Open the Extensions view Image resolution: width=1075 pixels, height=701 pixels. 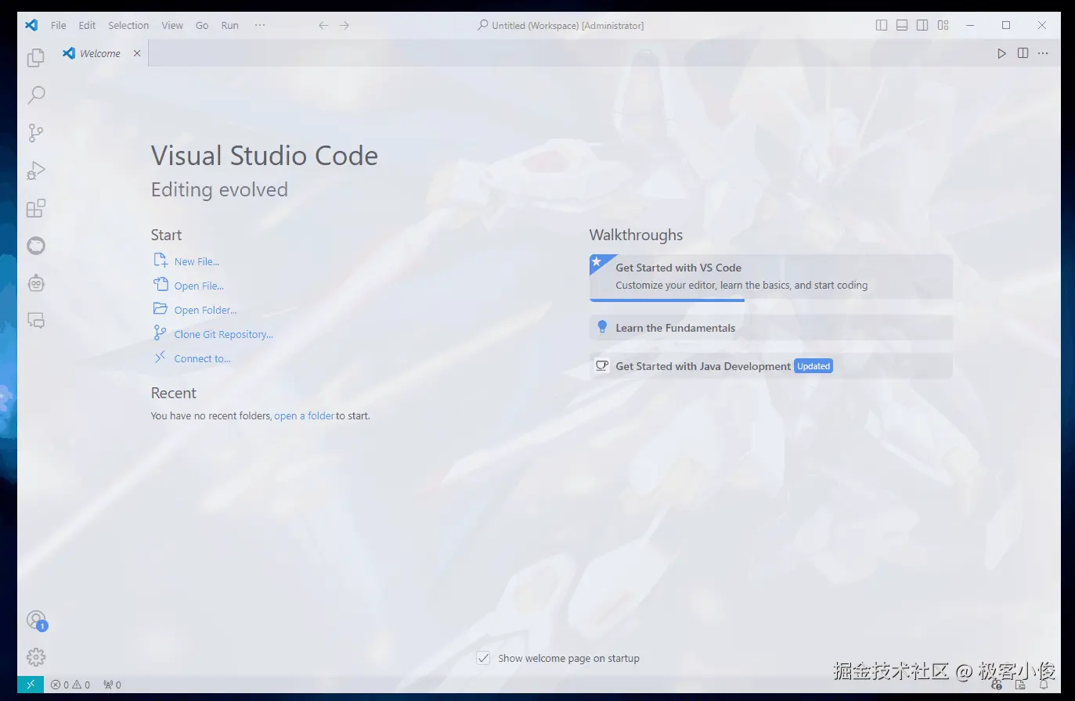(36, 208)
